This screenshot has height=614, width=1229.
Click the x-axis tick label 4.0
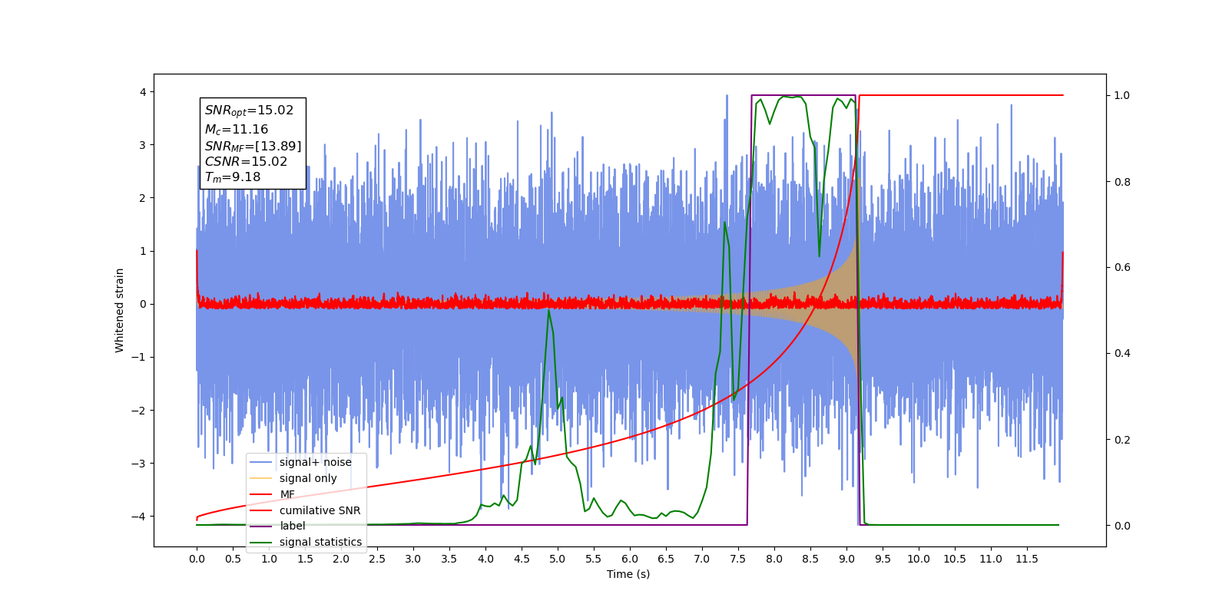coord(485,559)
